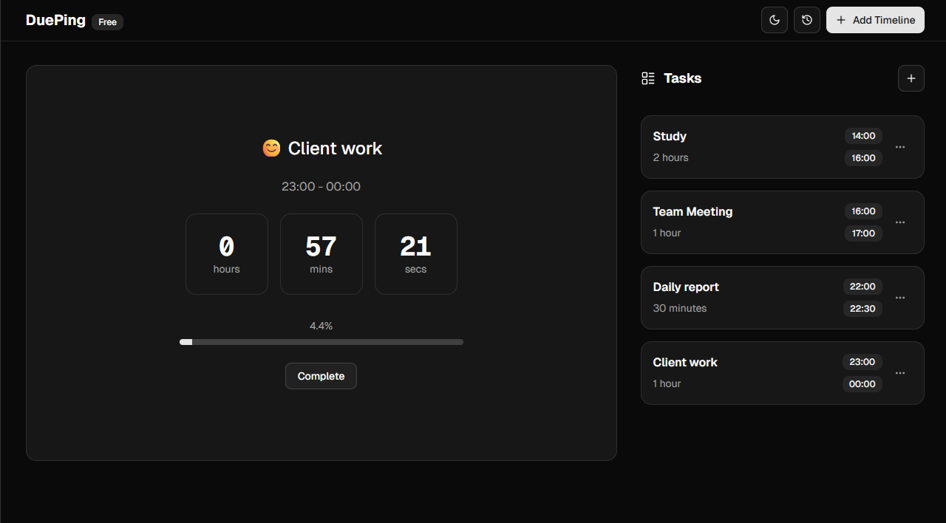The image size is (946, 523).
Task: Toggle dark mode with the moon icon
Action: coord(775,20)
